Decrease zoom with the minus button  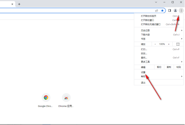click(x=155, y=44)
